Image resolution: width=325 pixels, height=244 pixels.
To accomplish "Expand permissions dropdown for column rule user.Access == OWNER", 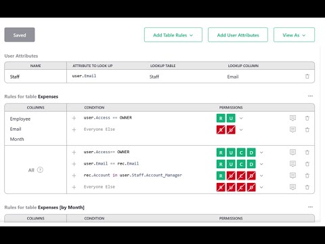I will (241, 118).
